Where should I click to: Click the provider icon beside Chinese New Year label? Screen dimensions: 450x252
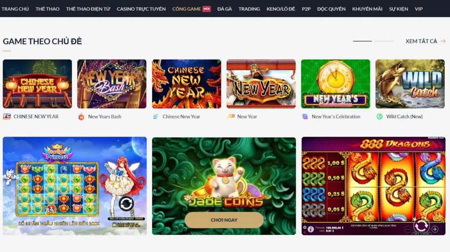click(x=156, y=117)
